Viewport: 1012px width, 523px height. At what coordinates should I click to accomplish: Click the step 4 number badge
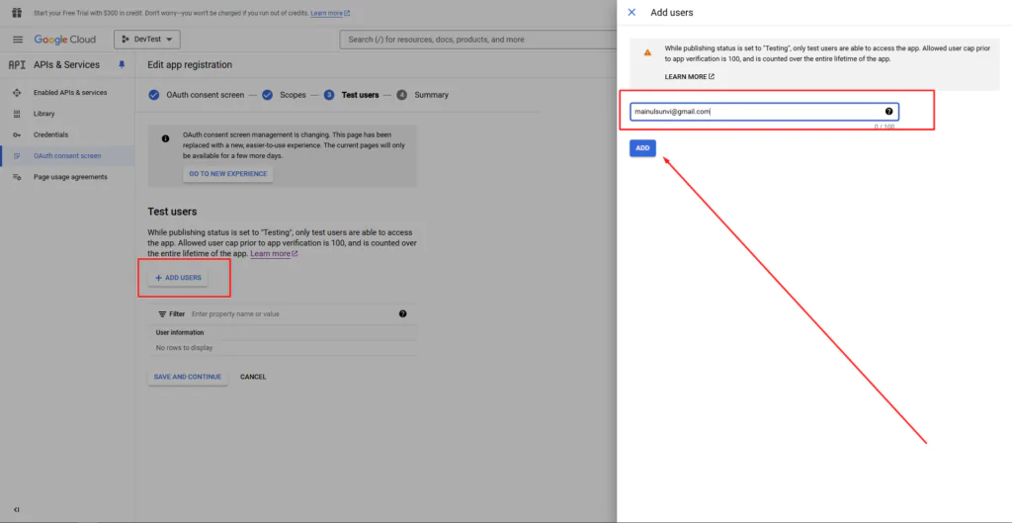point(402,95)
